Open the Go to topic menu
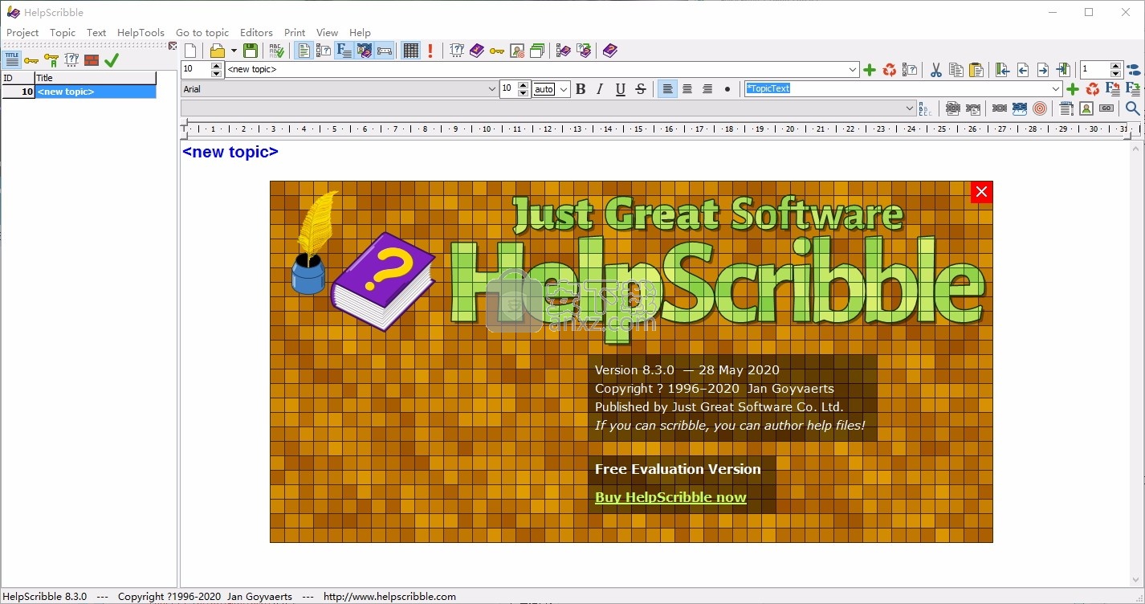Image resolution: width=1145 pixels, height=604 pixels. click(x=202, y=33)
